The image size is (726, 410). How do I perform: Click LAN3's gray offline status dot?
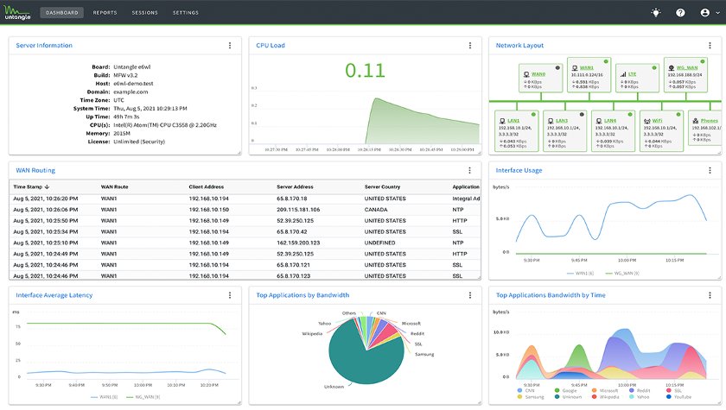coord(582,114)
